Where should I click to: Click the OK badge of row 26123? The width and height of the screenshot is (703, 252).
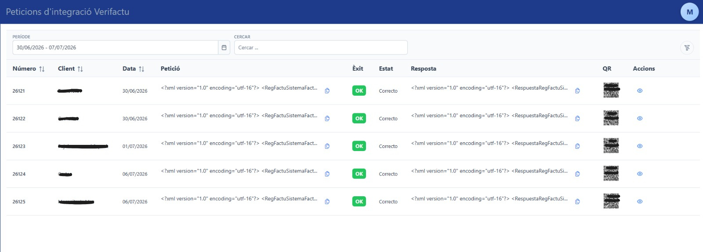point(359,146)
